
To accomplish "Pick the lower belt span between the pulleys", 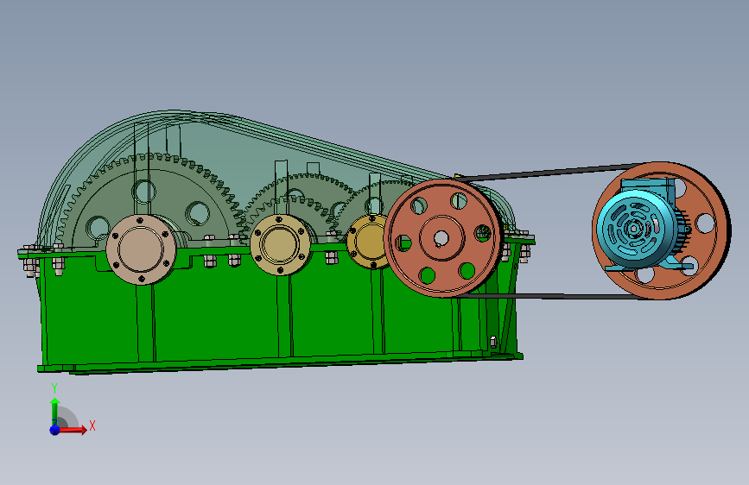I will [549, 297].
